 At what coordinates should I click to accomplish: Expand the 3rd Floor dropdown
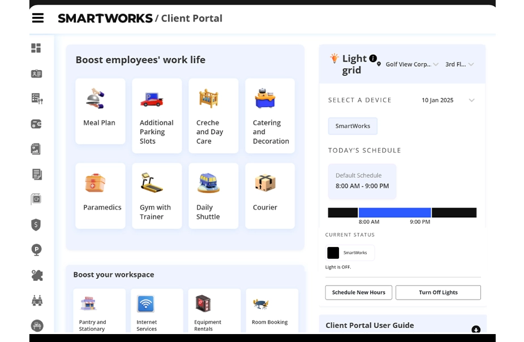[459, 64]
